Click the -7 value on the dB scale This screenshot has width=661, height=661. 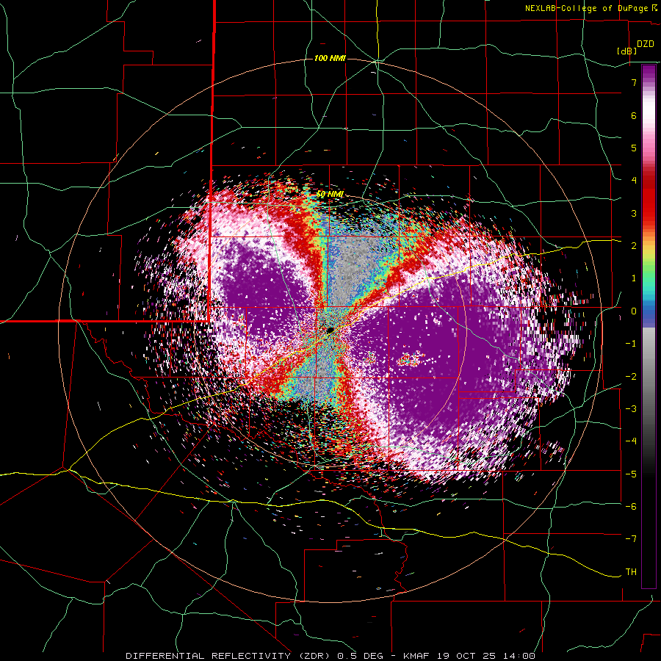[631, 539]
